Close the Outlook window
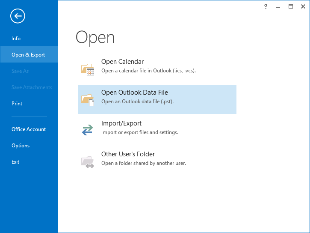Image resolution: width=310 pixels, height=233 pixels. tap(303, 6)
